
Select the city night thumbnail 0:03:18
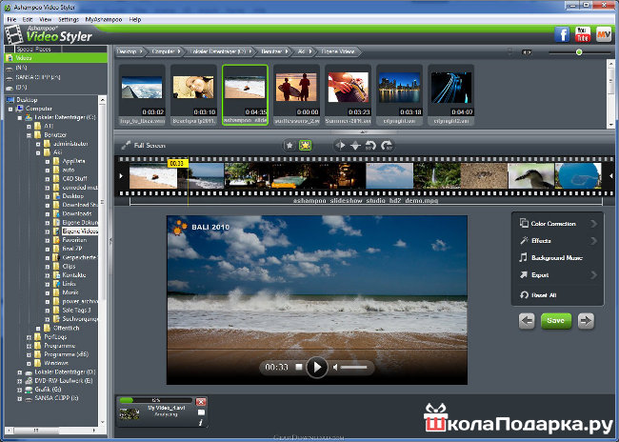point(399,95)
